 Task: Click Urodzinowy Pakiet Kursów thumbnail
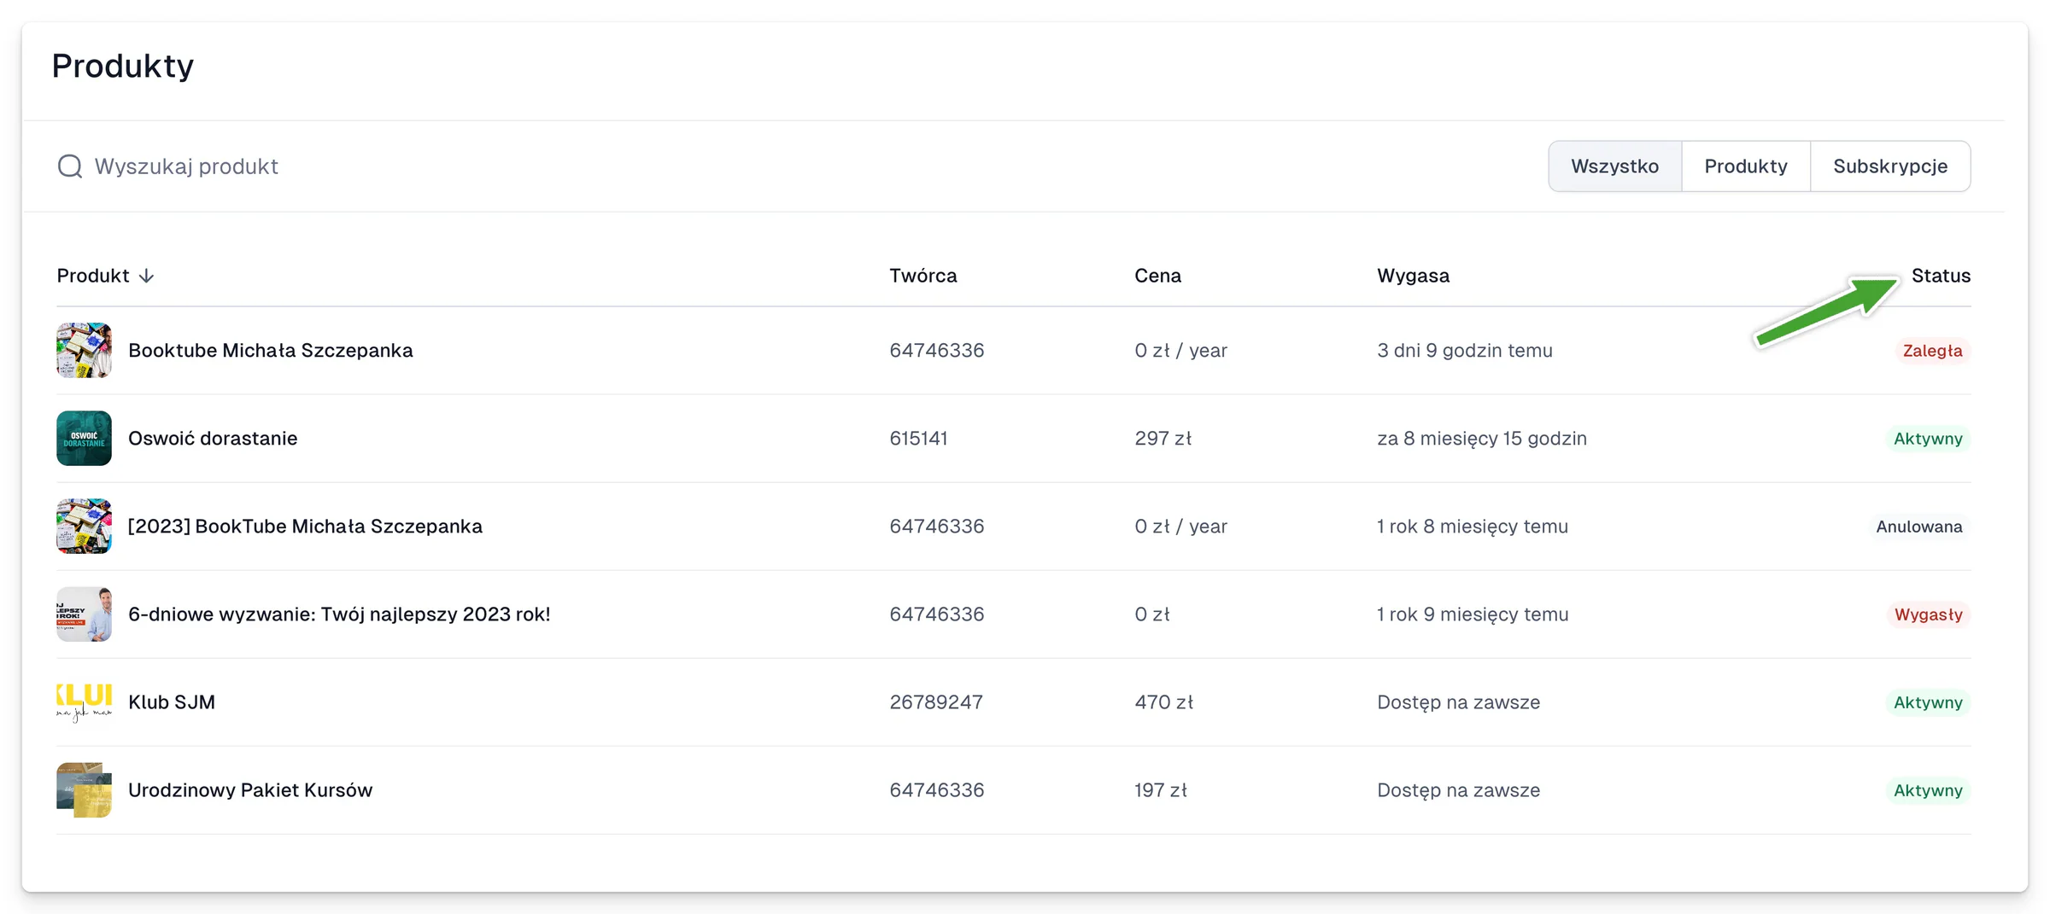(84, 789)
